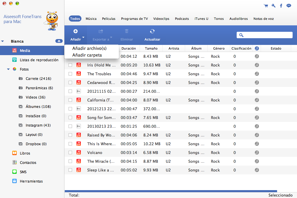The image size is (297, 198).
Task: Switch to the Videoclips tab
Action: point(161,19)
